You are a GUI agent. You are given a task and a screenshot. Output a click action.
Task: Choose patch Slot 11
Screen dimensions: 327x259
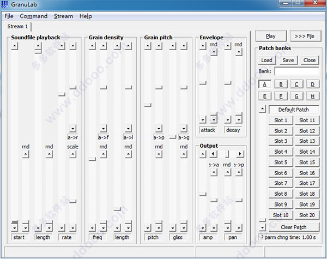(307, 121)
